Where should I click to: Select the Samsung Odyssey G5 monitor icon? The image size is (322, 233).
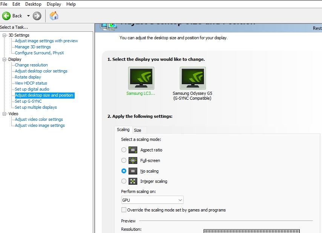(193, 78)
